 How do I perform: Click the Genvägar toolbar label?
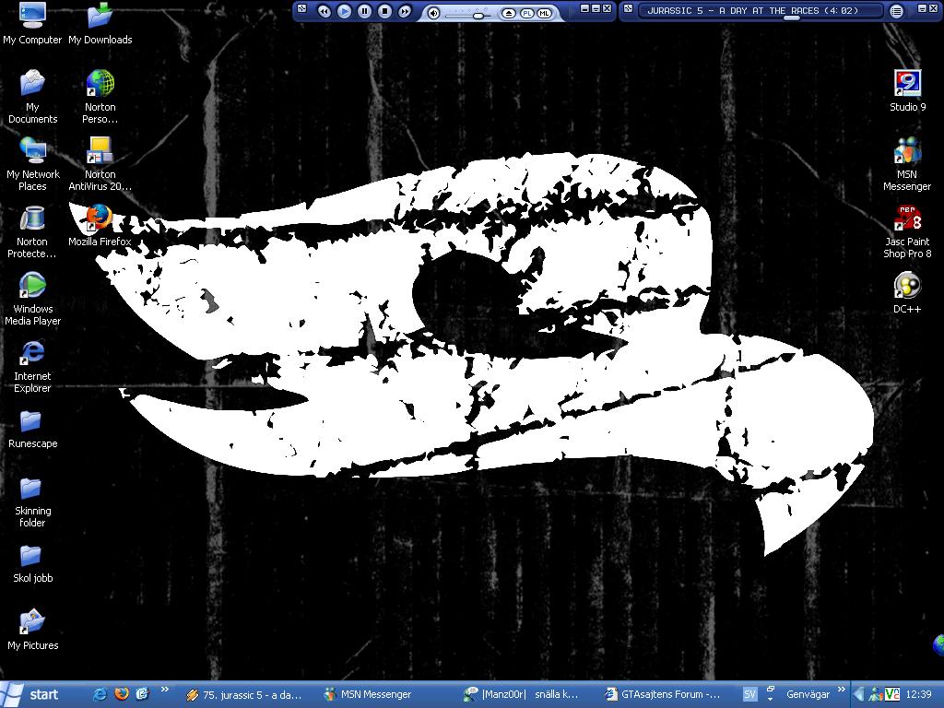(x=808, y=694)
